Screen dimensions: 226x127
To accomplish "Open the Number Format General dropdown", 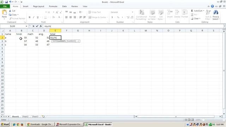I will coord(132,12).
